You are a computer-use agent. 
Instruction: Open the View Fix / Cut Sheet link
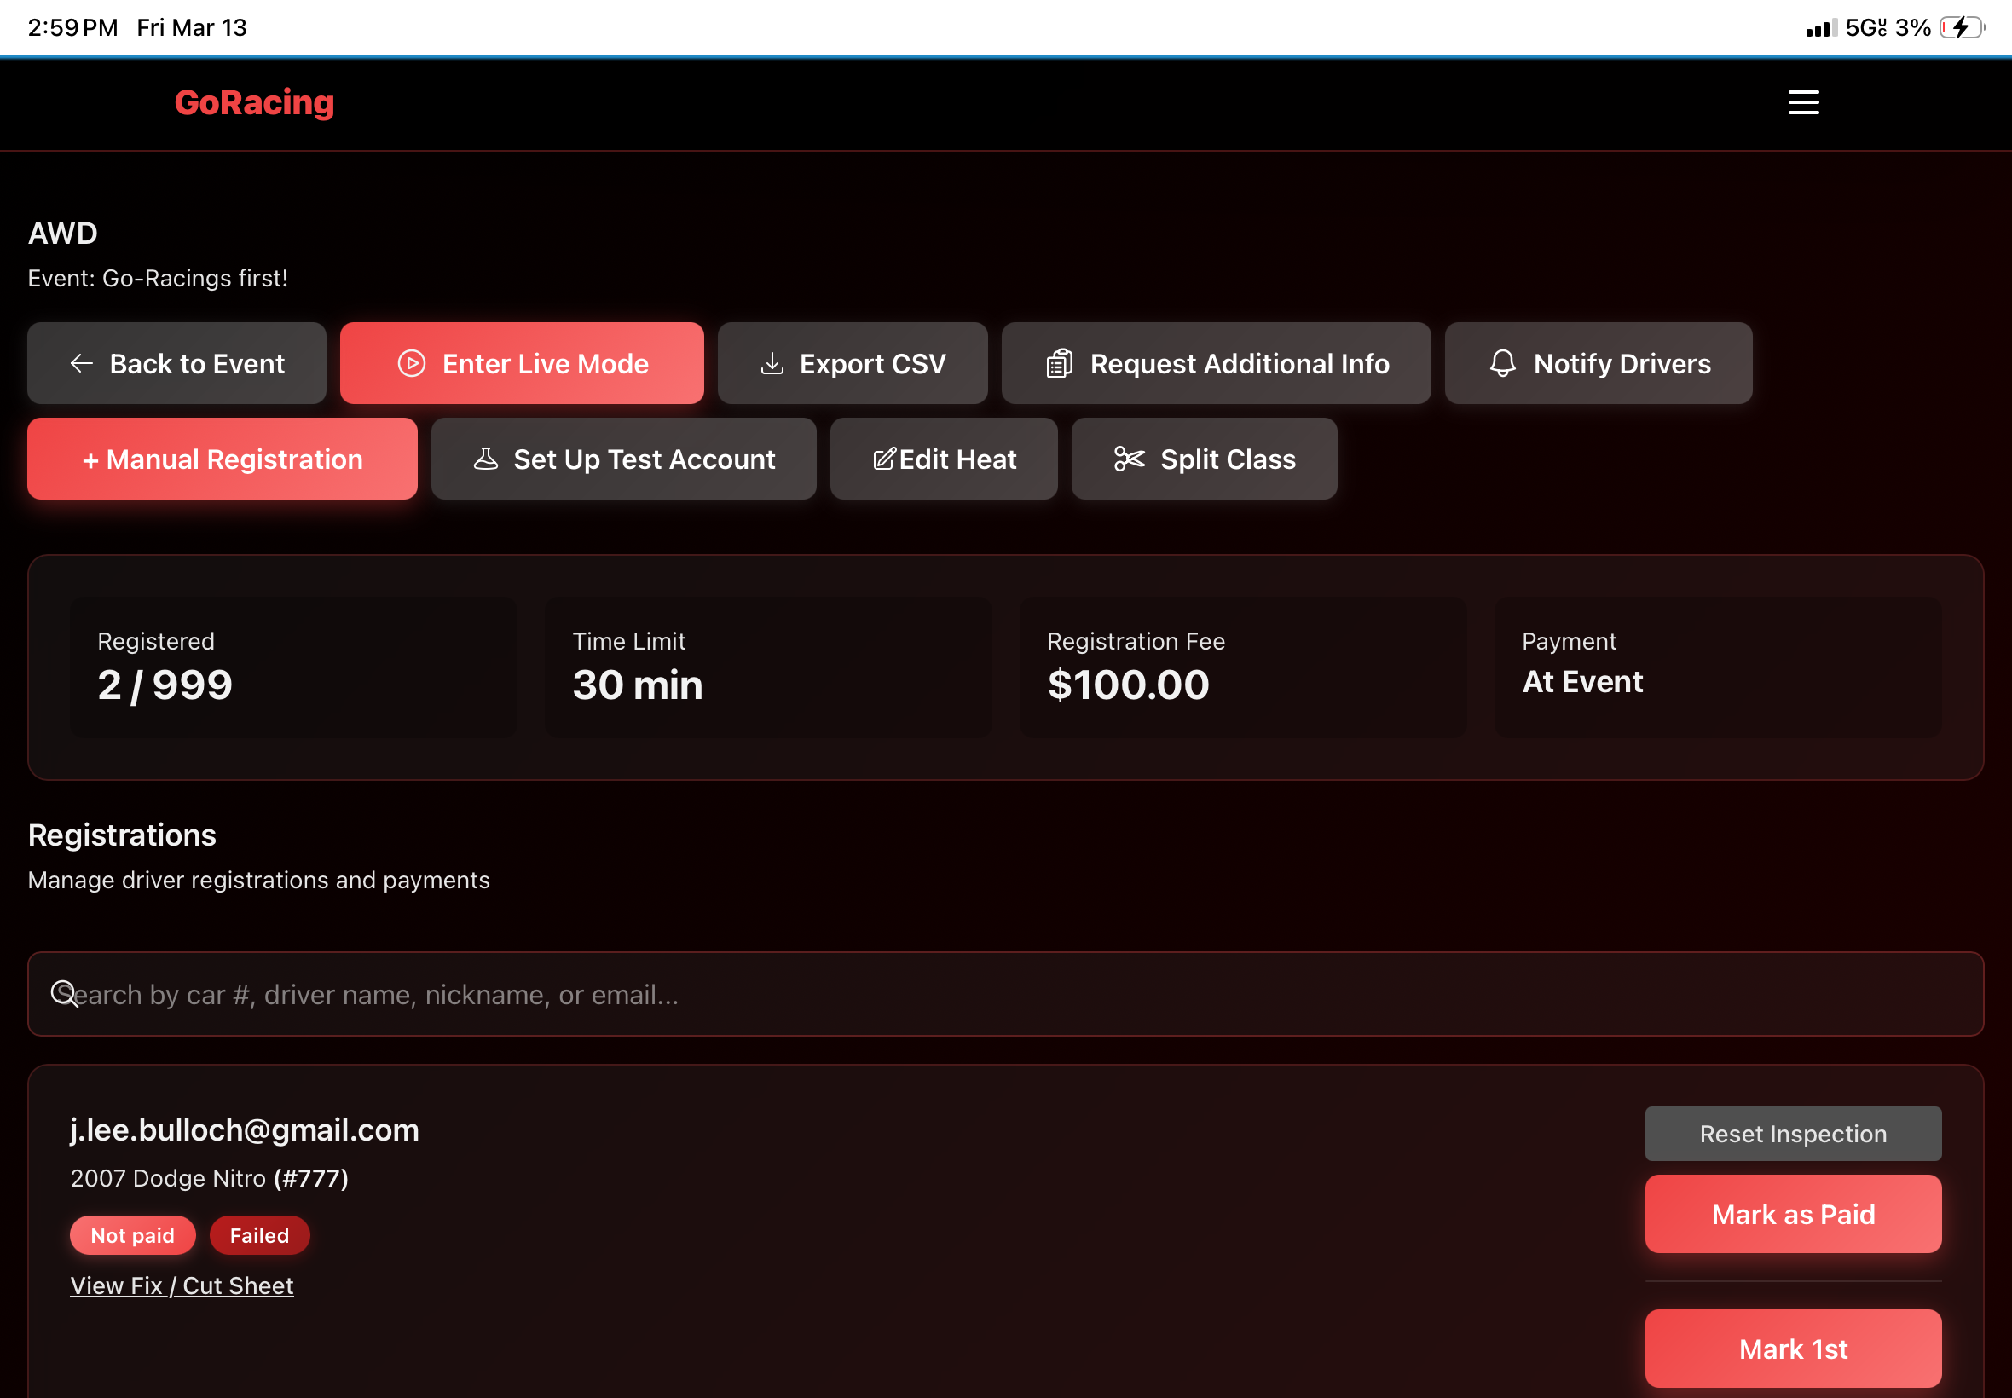coord(182,1284)
